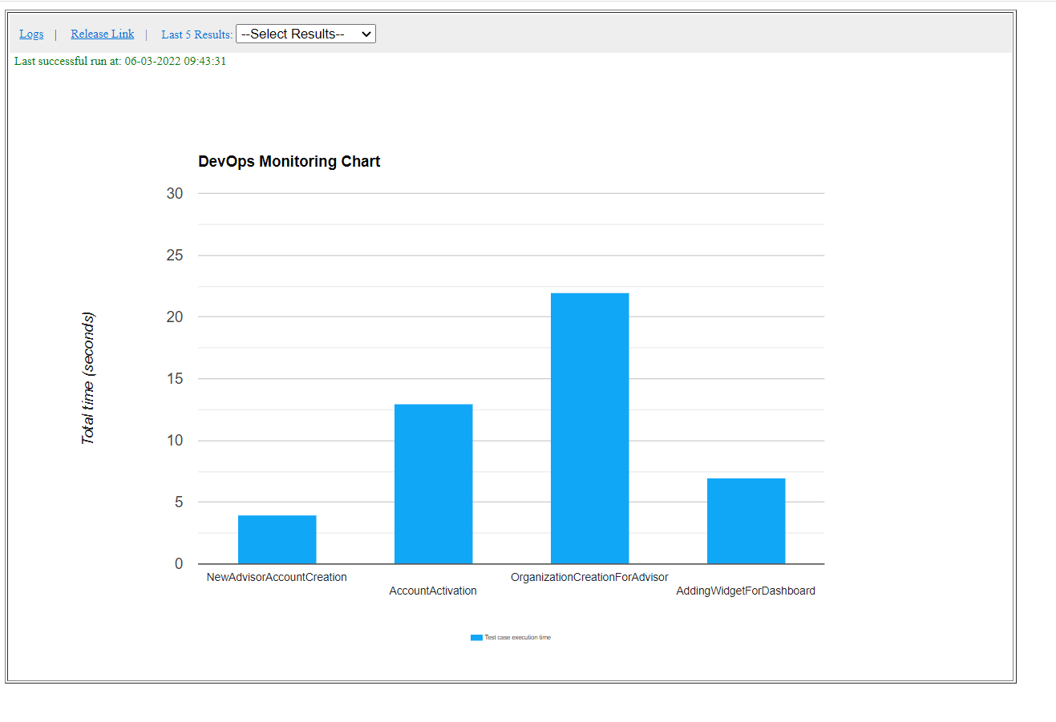Click the y-axis value 10

click(x=175, y=440)
